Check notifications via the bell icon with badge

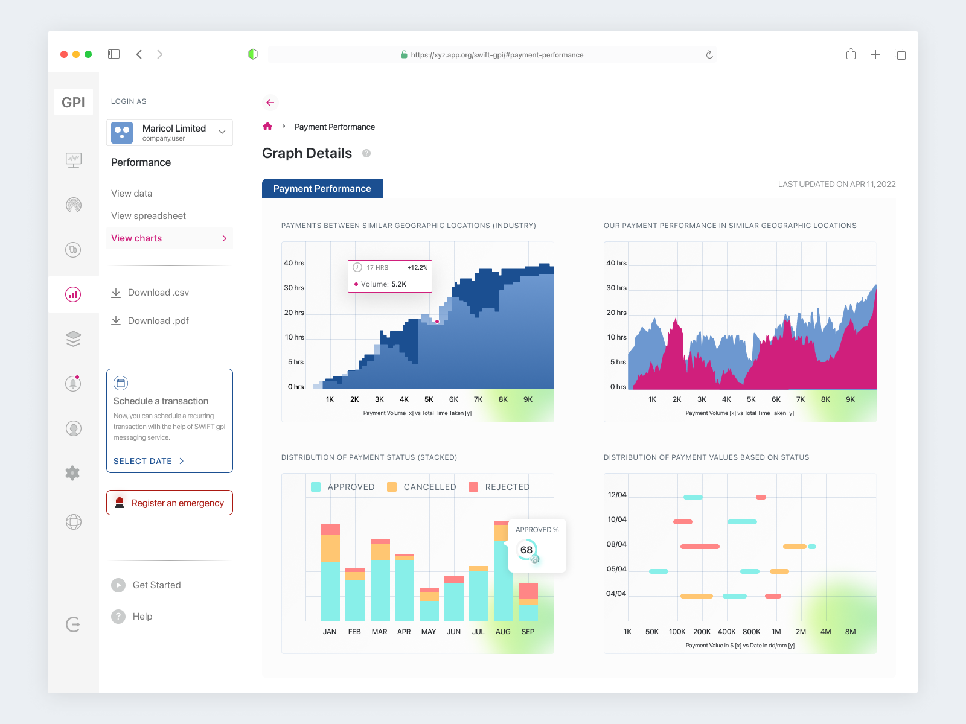pos(73,384)
